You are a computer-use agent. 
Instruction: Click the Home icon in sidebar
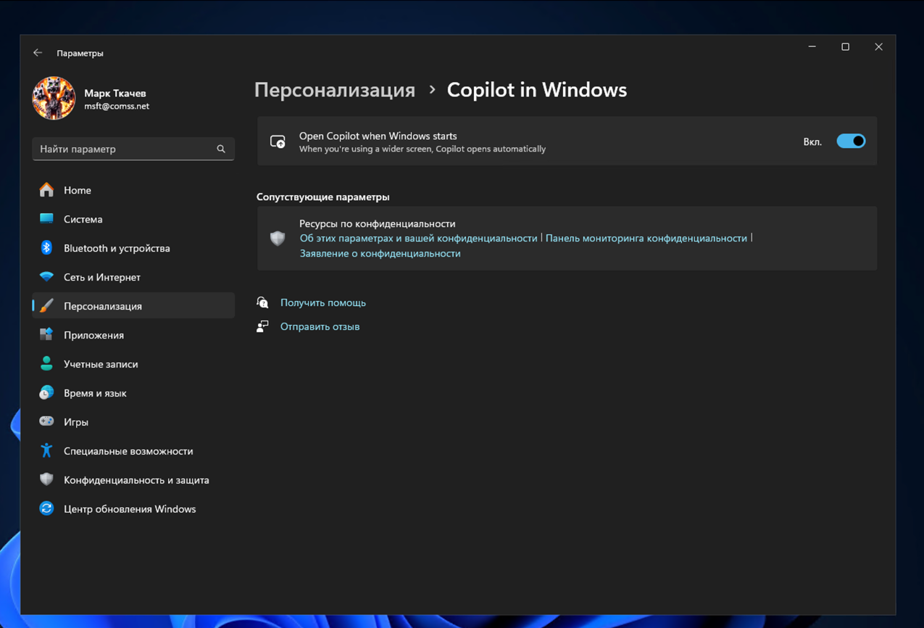point(46,190)
